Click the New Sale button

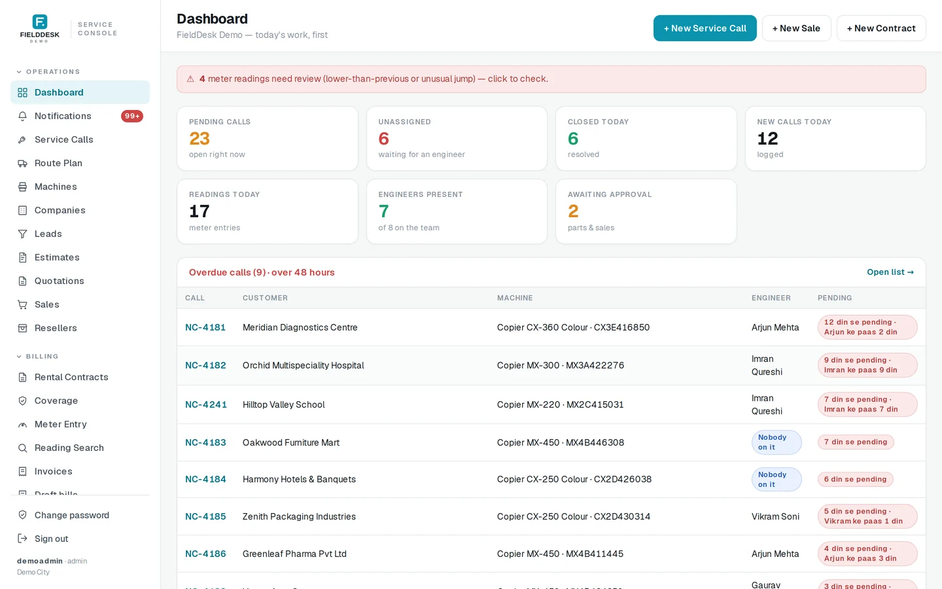(x=796, y=28)
